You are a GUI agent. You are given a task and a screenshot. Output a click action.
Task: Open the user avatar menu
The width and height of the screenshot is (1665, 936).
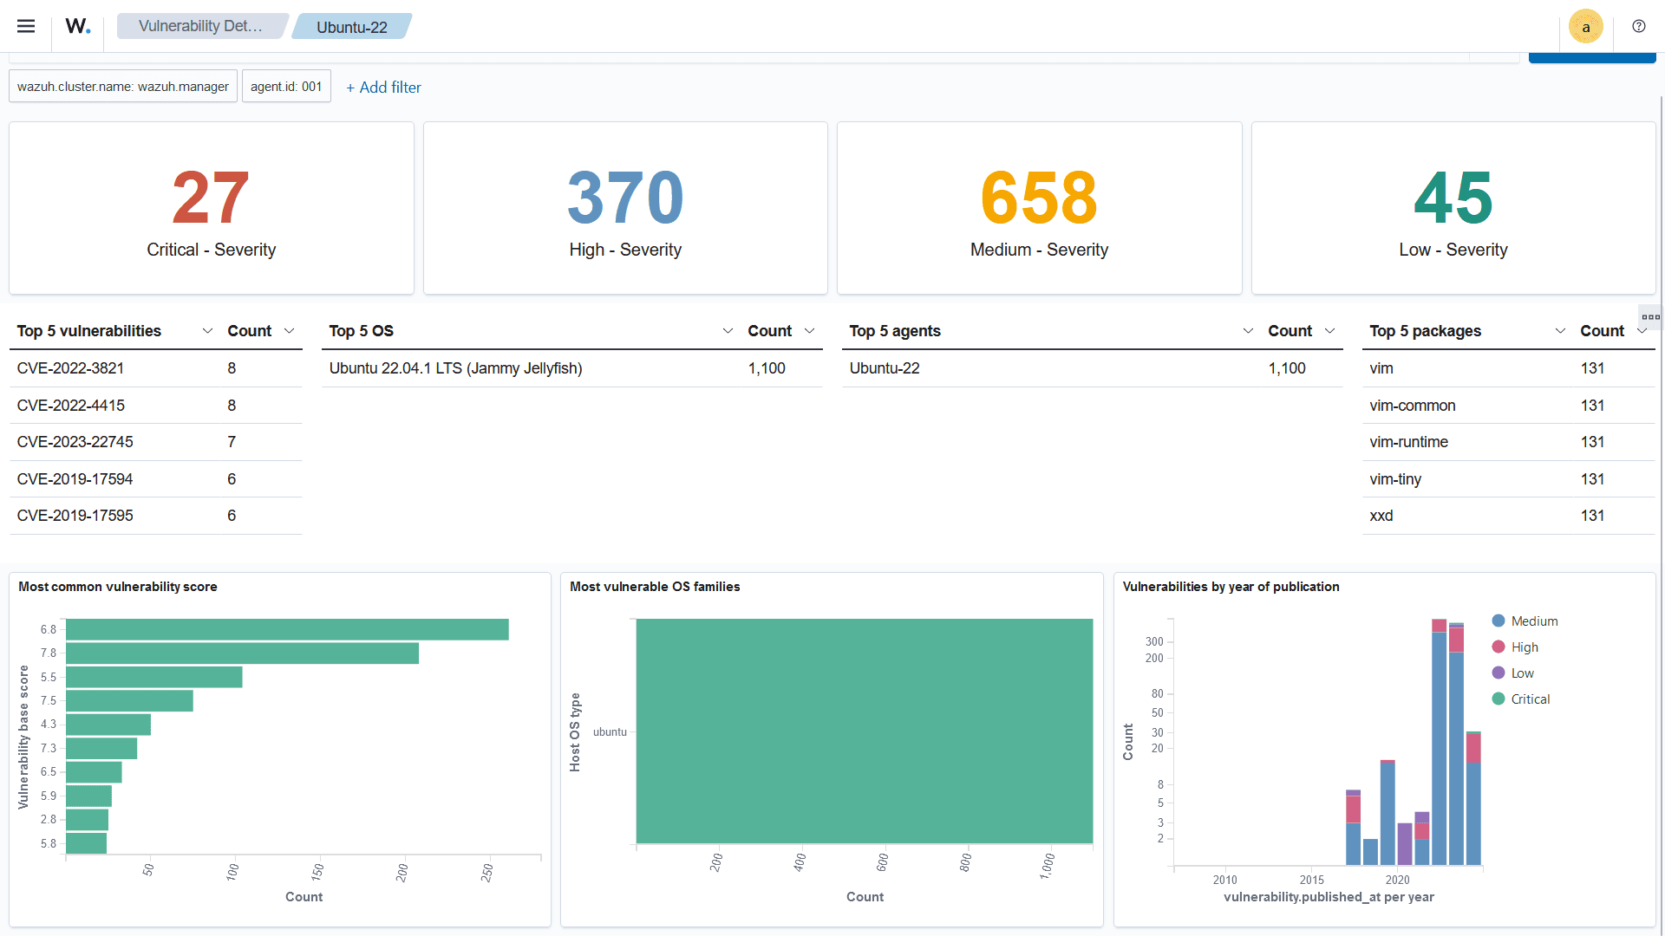[x=1585, y=27]
